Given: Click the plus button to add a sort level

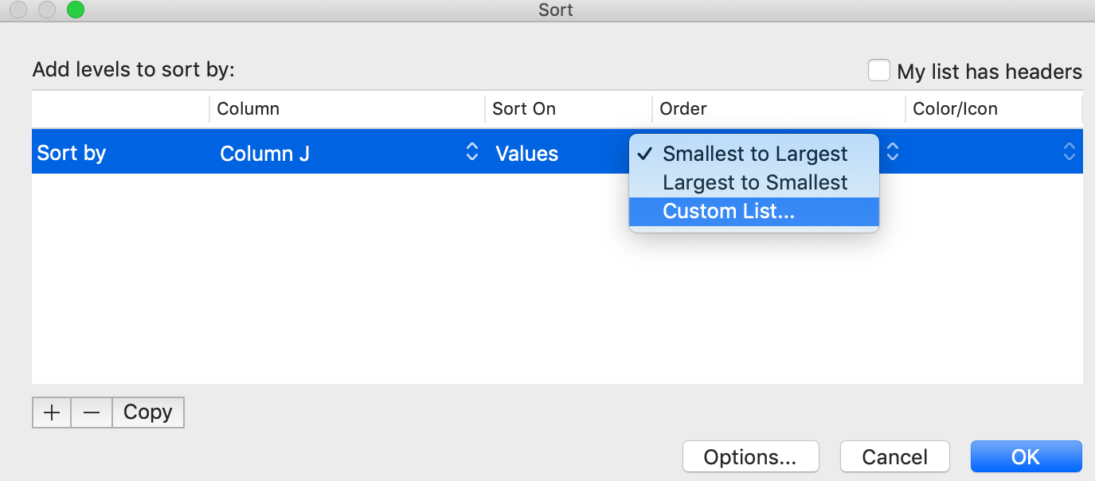Looking at the screenshot, I should [52, 413].
